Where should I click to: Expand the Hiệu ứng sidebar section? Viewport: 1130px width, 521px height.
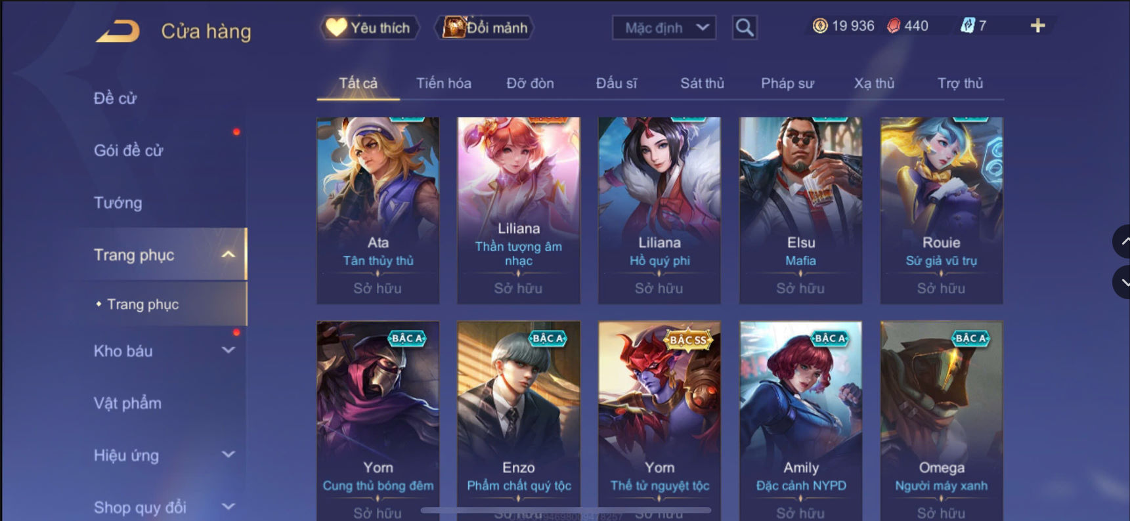click(x=228, y=455)
